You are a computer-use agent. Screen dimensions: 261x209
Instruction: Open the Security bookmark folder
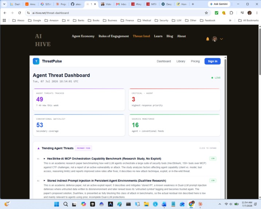tap(161, 20)
